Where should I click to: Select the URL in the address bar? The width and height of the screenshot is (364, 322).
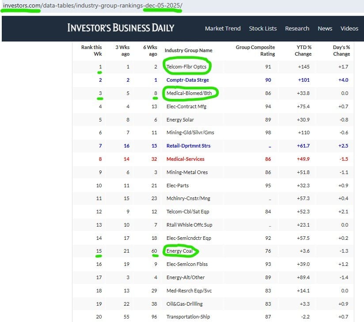click(93, 5)
